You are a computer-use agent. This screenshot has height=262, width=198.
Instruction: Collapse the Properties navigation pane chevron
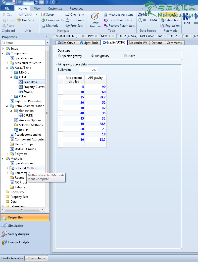47,37
